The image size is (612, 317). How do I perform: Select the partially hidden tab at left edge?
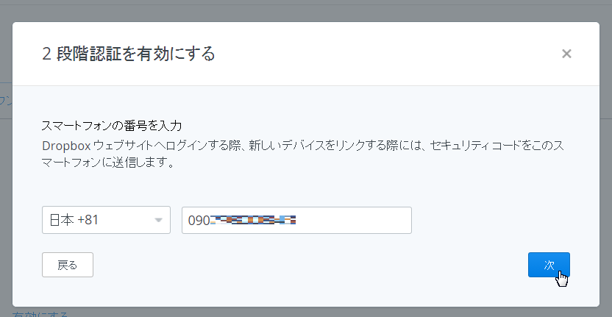point(6,101)
